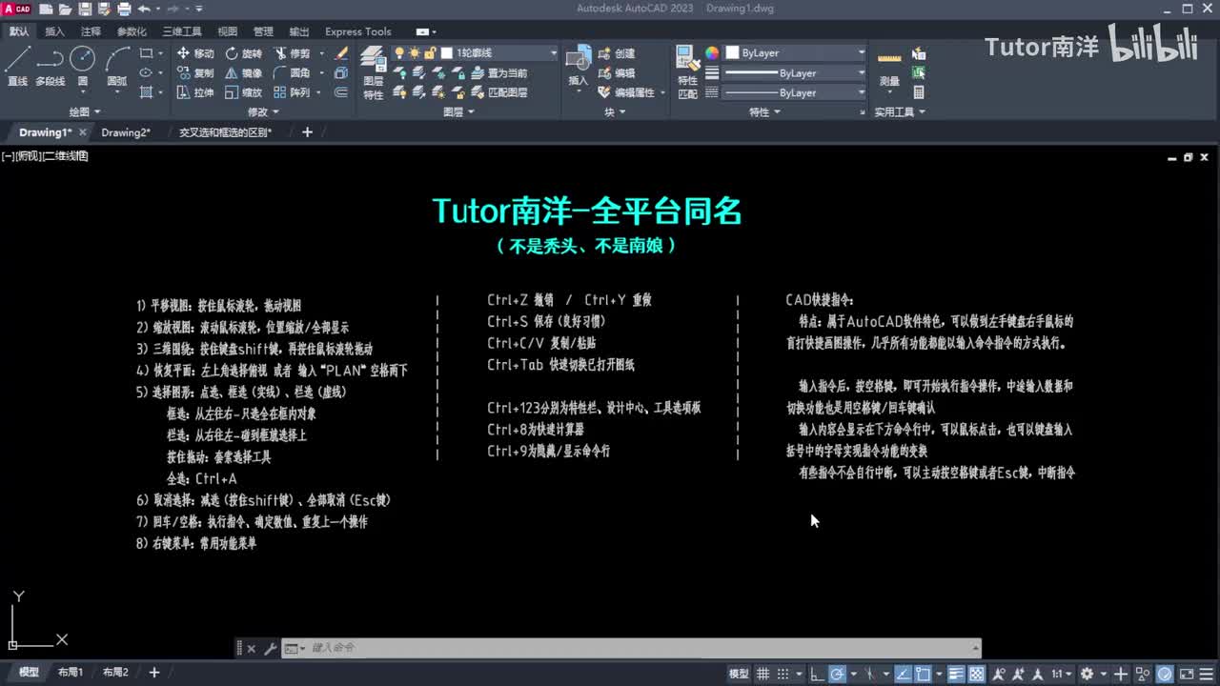Switch to the Drawing2* file tab
The width and height of the screenshot is (1220, 686).
pos(126,132)
